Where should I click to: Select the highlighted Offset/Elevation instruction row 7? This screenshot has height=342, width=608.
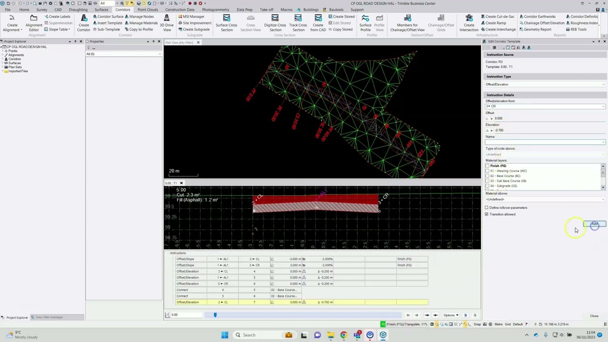(302, 302)
